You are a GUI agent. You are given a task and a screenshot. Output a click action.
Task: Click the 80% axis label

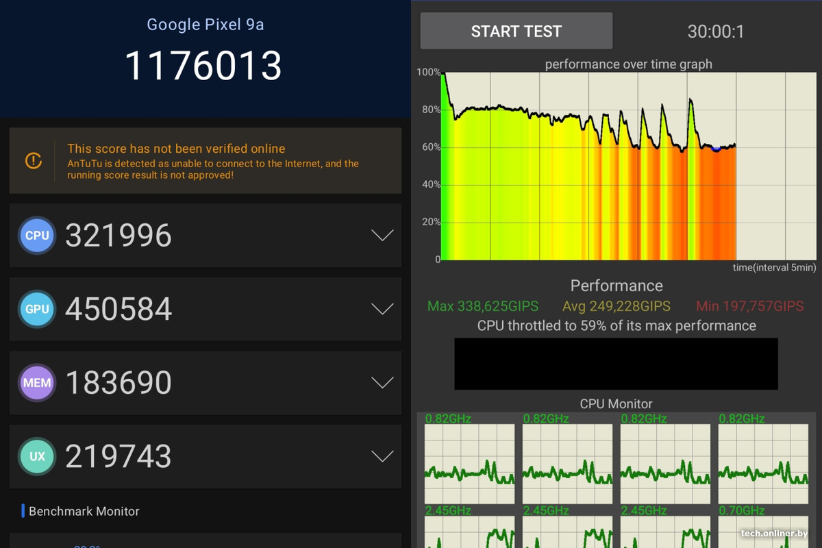point(432,110)
